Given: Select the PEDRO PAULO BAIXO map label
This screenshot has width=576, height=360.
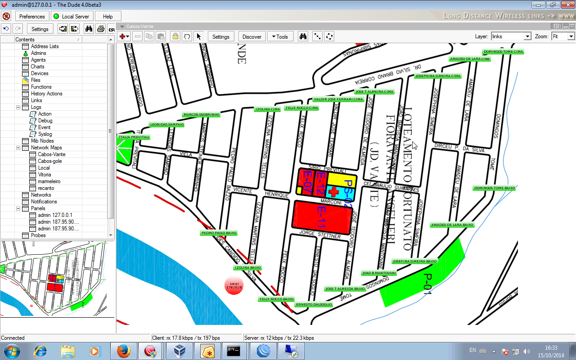Looking at the screenshot, I should pos(219,233).
